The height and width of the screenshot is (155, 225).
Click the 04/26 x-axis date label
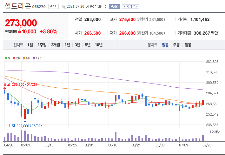9,145
